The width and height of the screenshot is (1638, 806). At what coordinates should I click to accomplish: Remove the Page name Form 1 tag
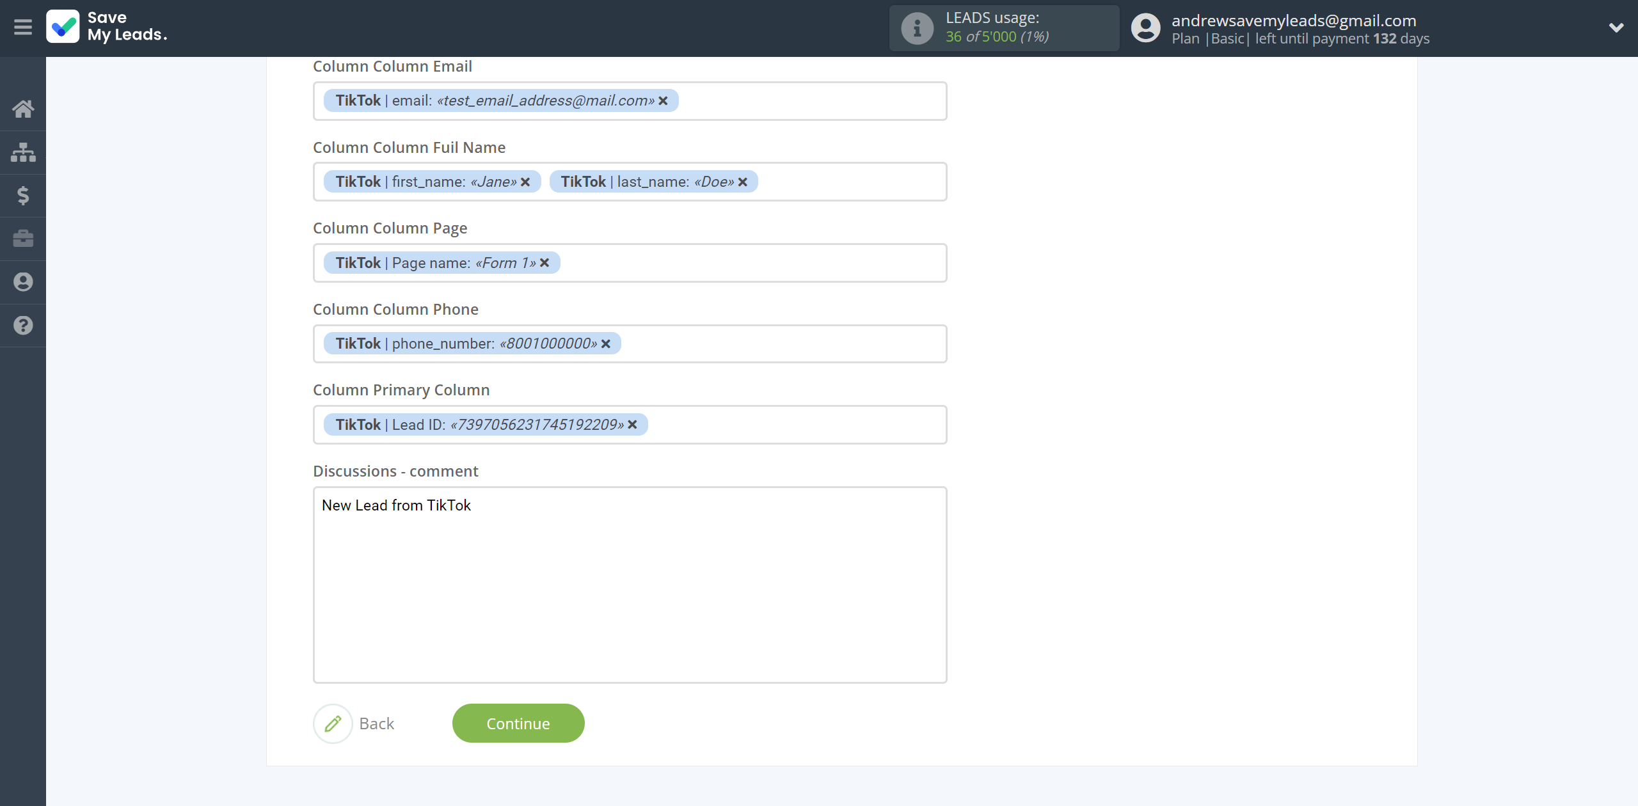[545, 263]
